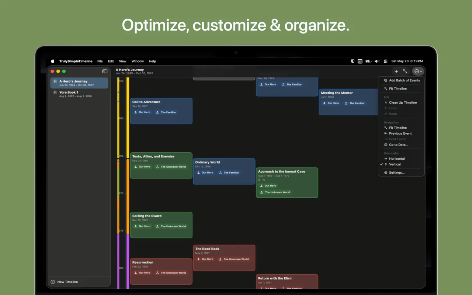Click the shield icon in the menu bar
472x295 pixels.
353,61
